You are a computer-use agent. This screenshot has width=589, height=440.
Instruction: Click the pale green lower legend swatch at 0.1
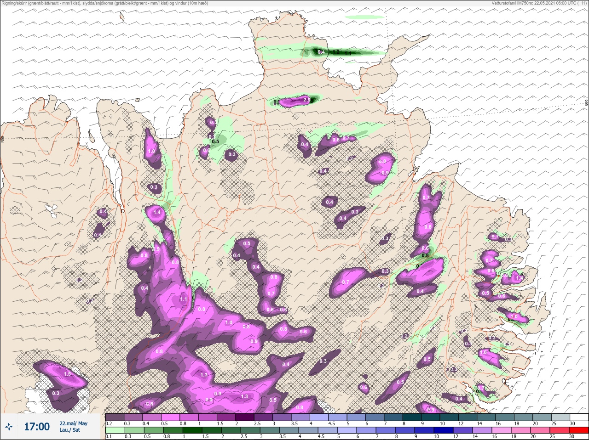point(115,430)
